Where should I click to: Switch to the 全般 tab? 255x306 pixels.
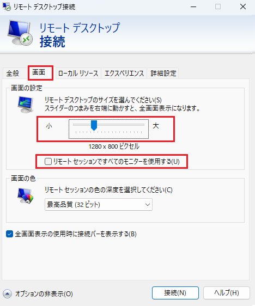[x=13, y=74]
